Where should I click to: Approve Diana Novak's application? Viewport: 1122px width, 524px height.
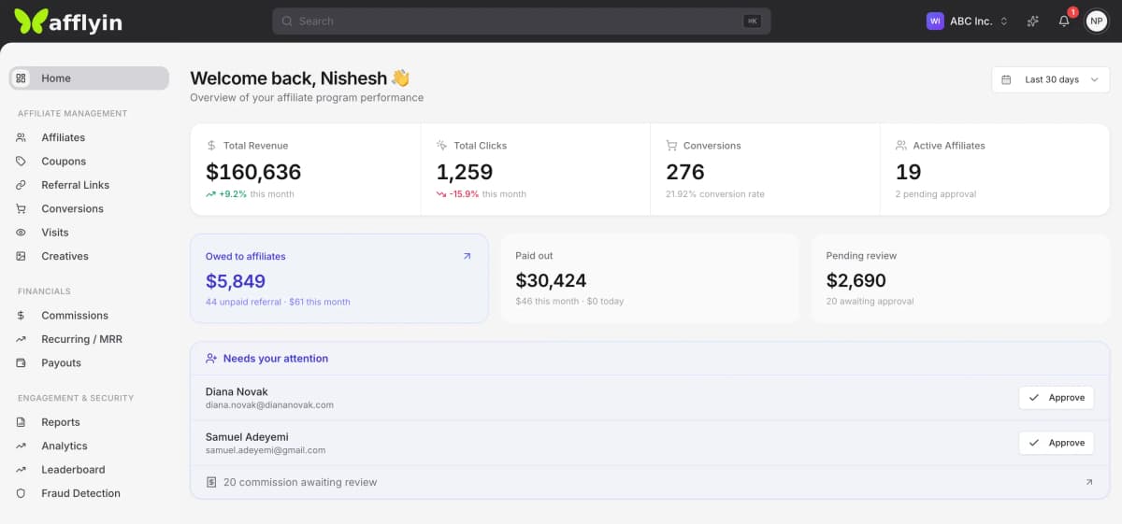(x=1057, y=398)
